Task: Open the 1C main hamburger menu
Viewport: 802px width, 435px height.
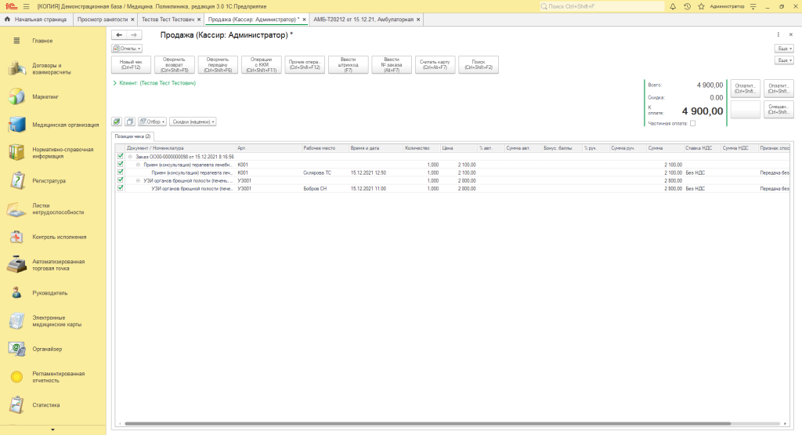Action: tap(26, 6)
